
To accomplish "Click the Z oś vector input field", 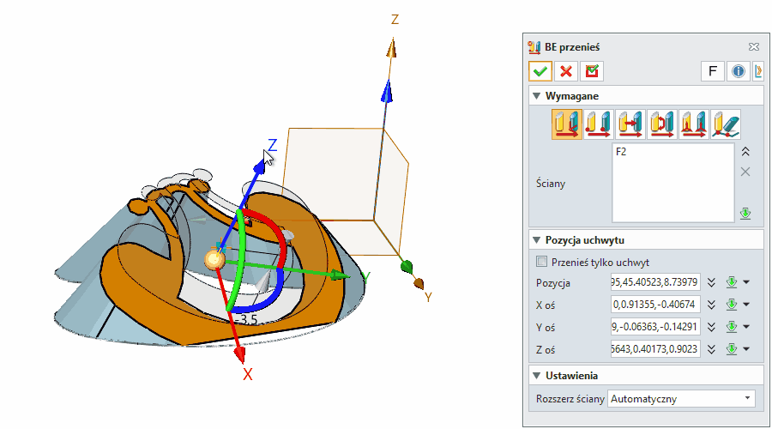I will pyautogui.click(x=655, y=348).
